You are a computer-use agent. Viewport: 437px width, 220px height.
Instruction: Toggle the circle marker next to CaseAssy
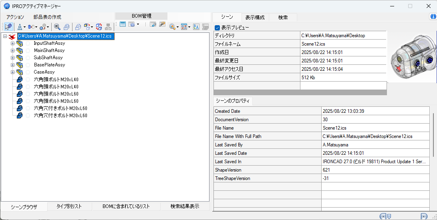tap(28, 72)
